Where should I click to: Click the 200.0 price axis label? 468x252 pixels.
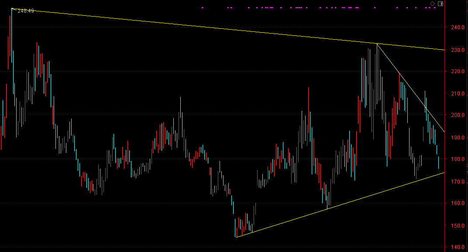tap(458, 115)
